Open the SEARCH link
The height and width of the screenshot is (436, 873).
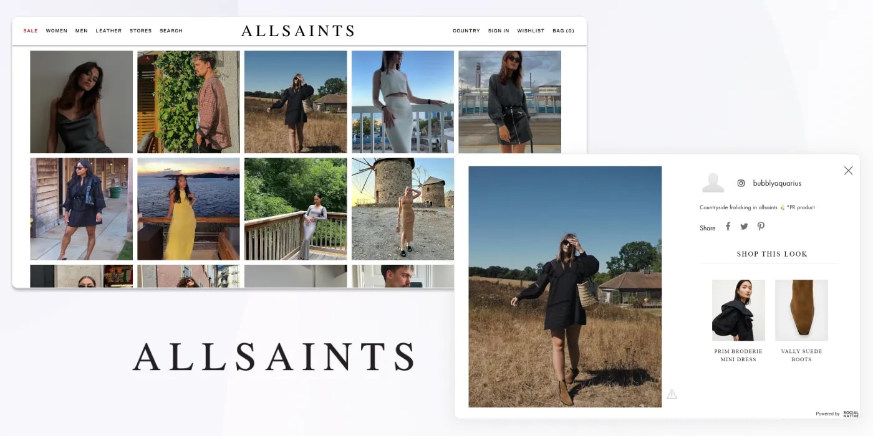pyautogui.click(x=171, y=31)
